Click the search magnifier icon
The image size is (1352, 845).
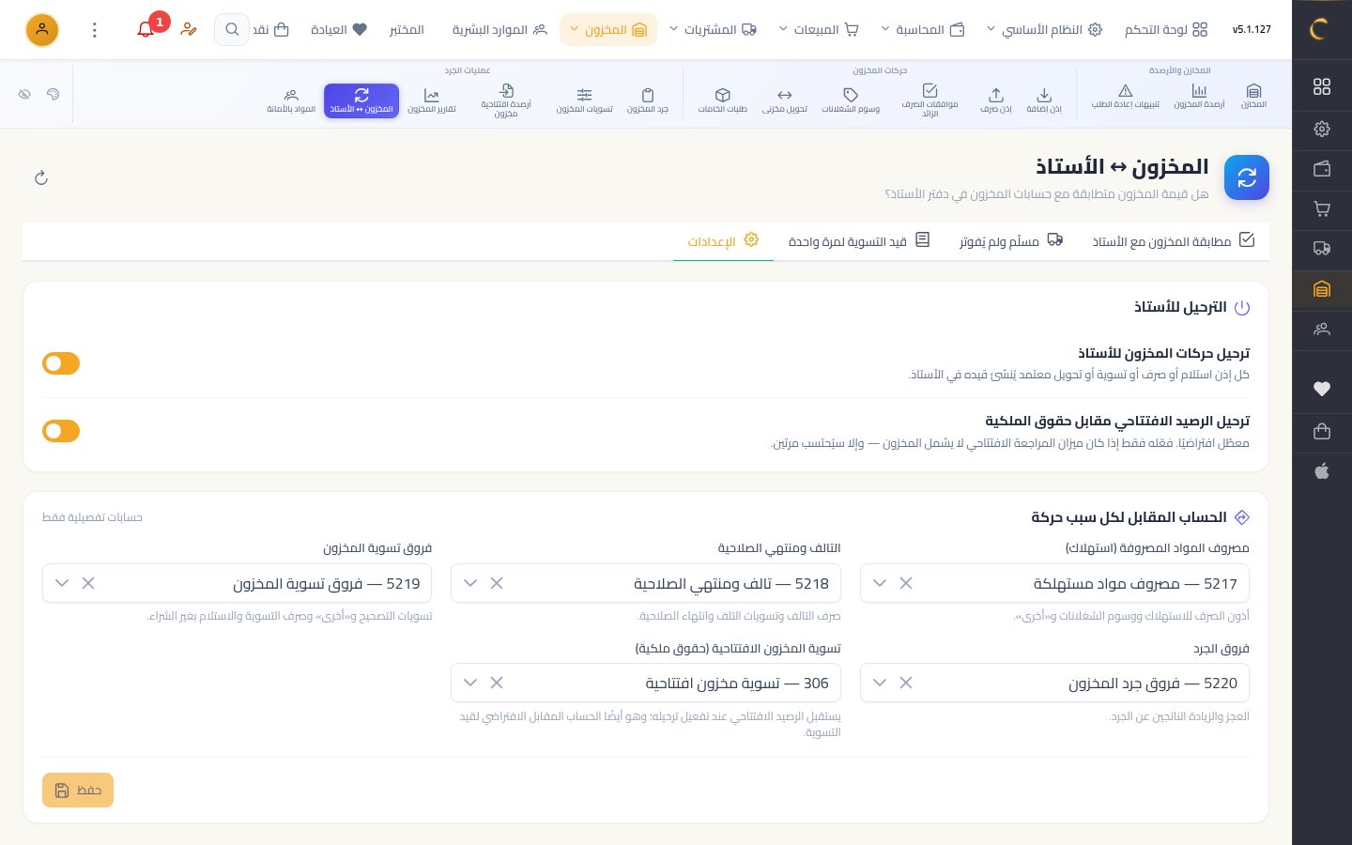pyautogui.click(x=232, y=29)
